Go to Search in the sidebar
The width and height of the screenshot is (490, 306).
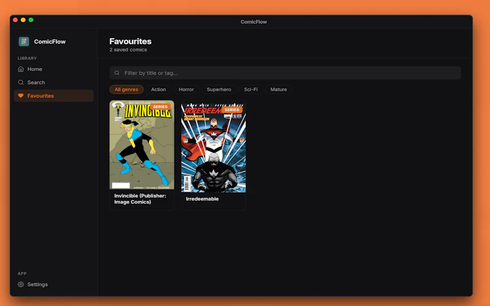[x=53, y=83]
